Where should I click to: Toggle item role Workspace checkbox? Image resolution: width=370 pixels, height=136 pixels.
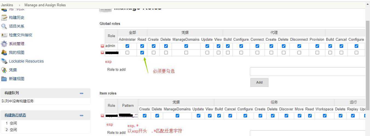[x=325, y=116]
